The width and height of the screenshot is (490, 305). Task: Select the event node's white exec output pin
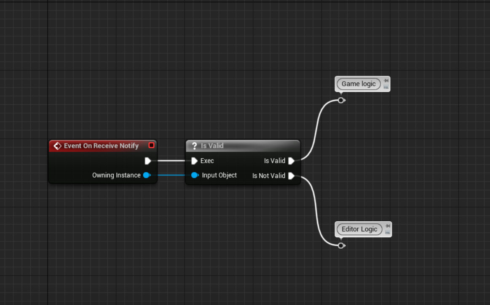coord(147,161)
